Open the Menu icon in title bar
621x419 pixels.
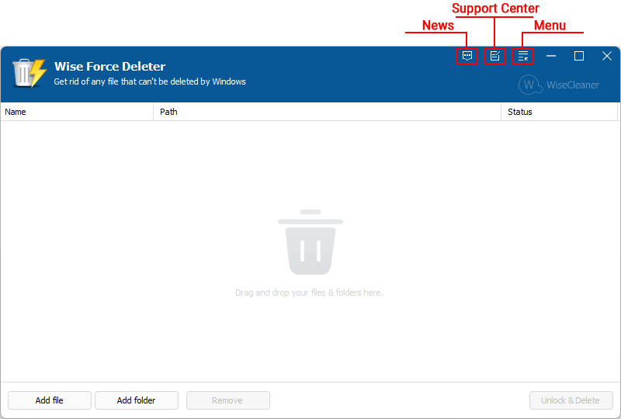[x=522, y=56]
